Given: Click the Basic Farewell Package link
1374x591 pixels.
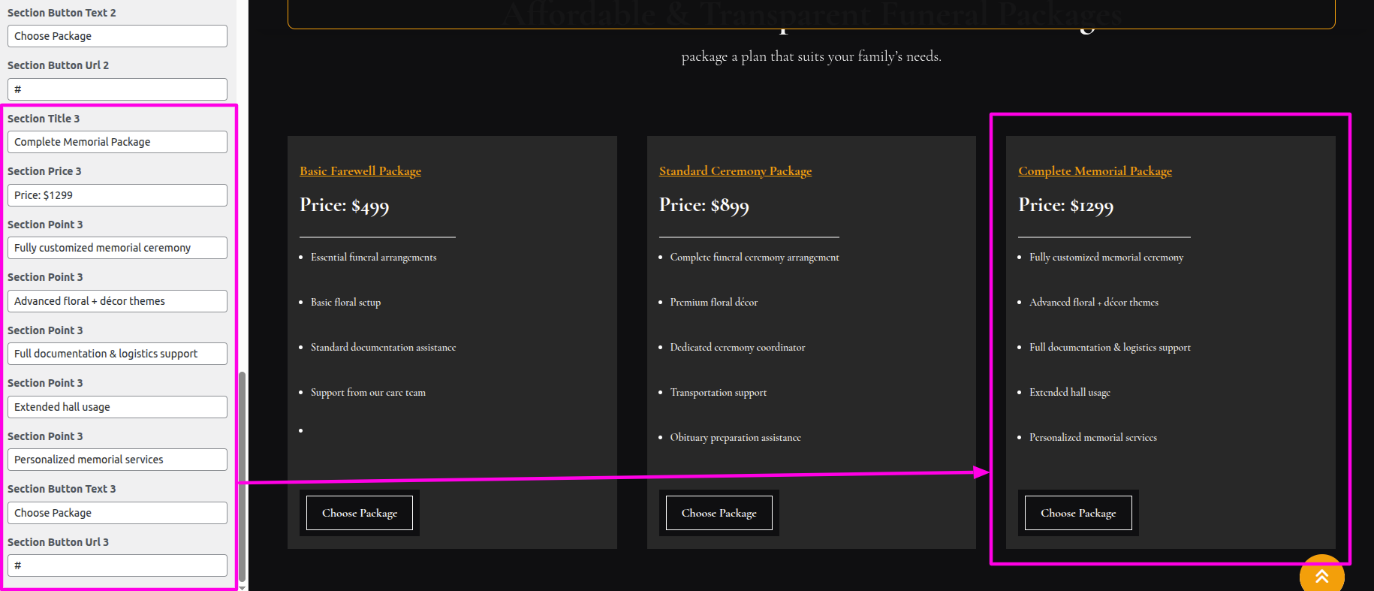Looking at the screenshot, I should tap(360, 171).
